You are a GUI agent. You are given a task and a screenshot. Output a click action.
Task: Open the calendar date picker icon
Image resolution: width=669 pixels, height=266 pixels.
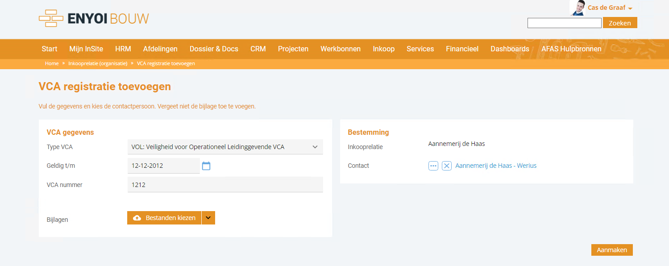(x=206, y=166)
